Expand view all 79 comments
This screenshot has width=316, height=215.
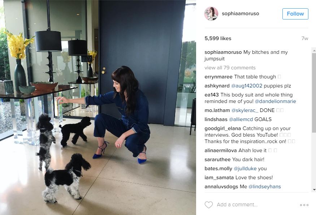230,68
